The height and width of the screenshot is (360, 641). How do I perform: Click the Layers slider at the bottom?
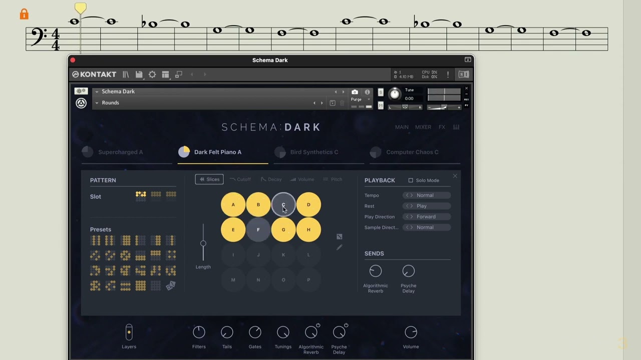tap(129, 332)
